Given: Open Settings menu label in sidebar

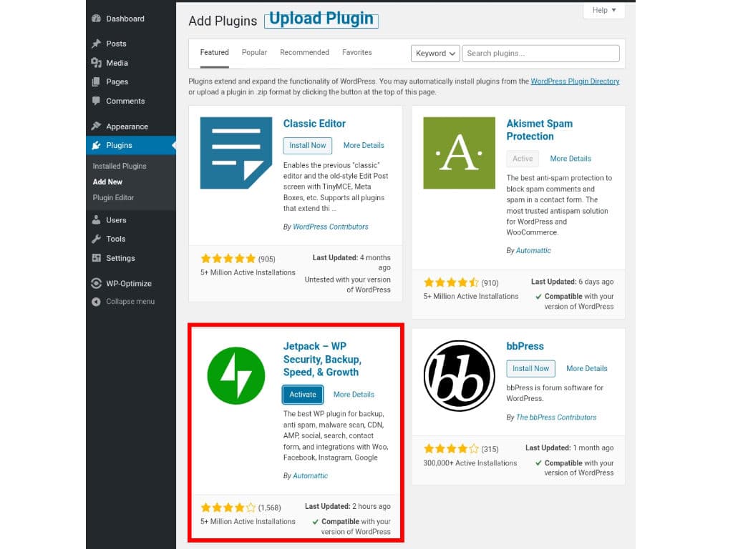Looking at the screenshot, I should [x=120, y=258].
